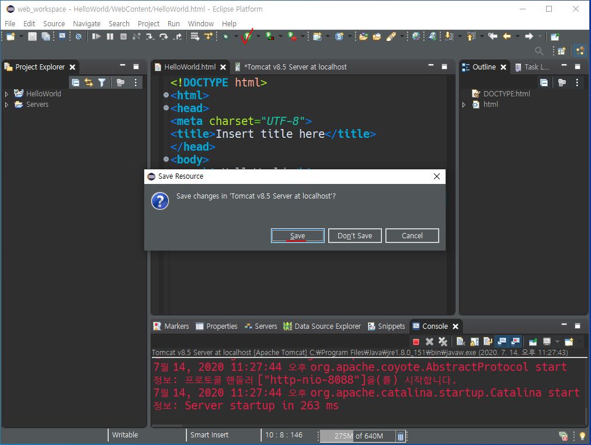Toggle Pin Console button
Screen dimensions: 591x445
pos(533,342)
